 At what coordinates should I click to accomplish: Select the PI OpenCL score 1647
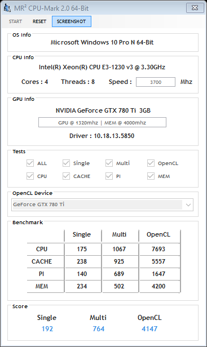[158, 274]
